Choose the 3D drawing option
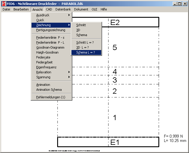189x153 pixels. pyautogui.click(x=78, y=30)
